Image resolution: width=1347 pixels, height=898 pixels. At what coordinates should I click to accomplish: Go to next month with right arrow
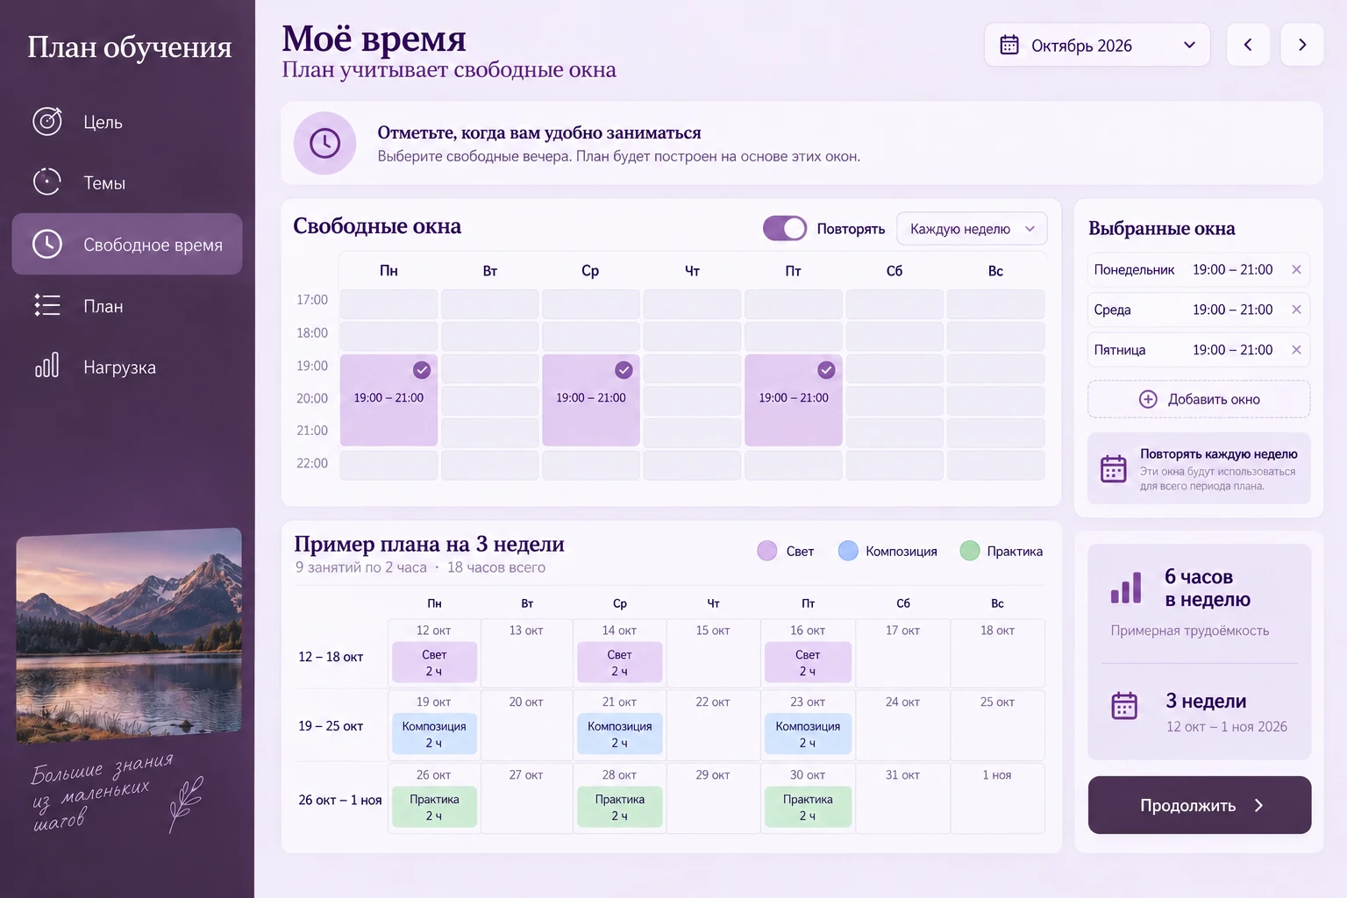tap(1302, 45)
